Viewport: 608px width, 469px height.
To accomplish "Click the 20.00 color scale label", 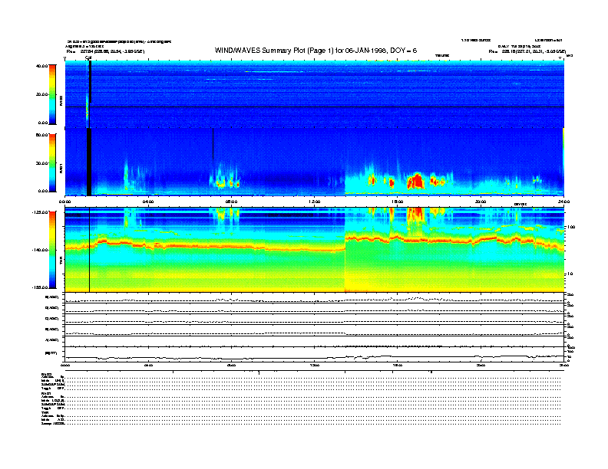I will 41,94.
